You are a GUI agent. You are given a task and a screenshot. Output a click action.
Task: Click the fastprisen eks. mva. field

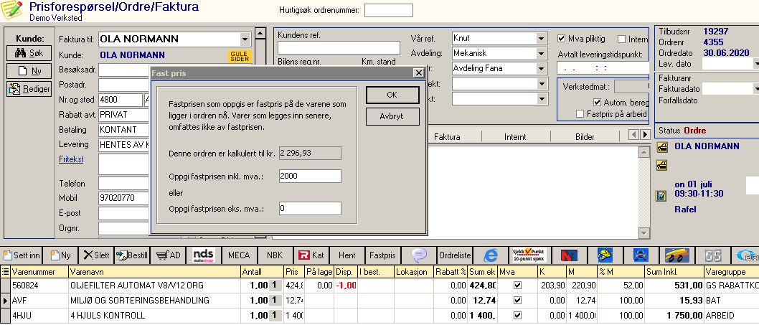[310, 209]
